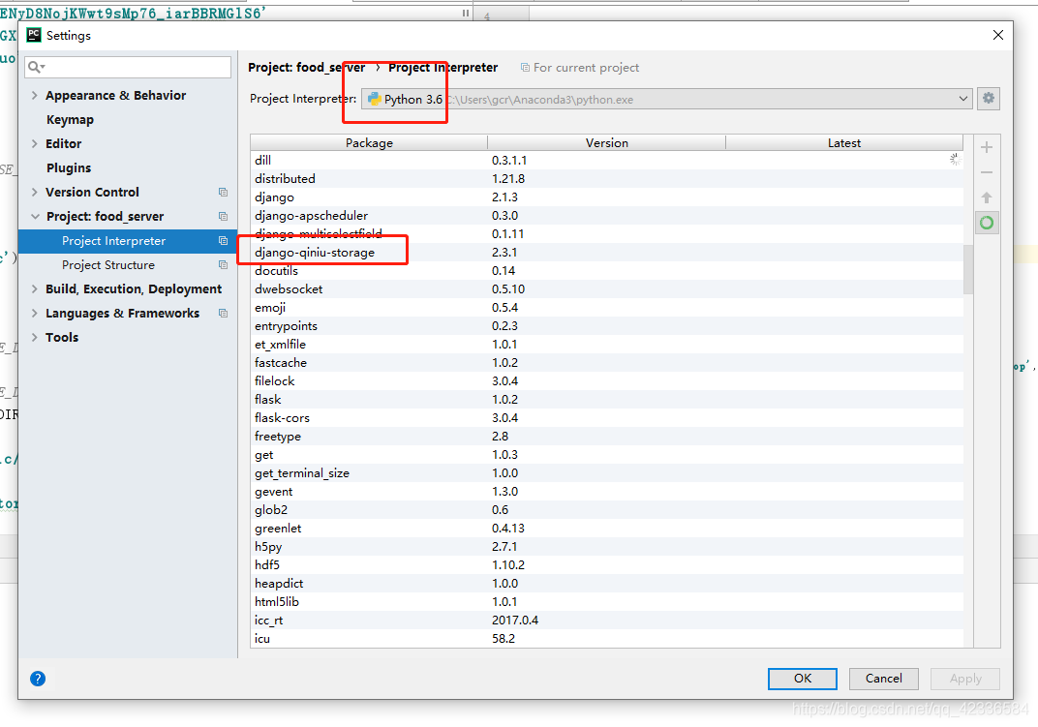Click the OK button
The image size is (1038, 727).
(803, 678)
